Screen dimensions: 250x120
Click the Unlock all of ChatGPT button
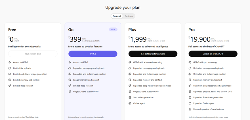coord(213,54)
